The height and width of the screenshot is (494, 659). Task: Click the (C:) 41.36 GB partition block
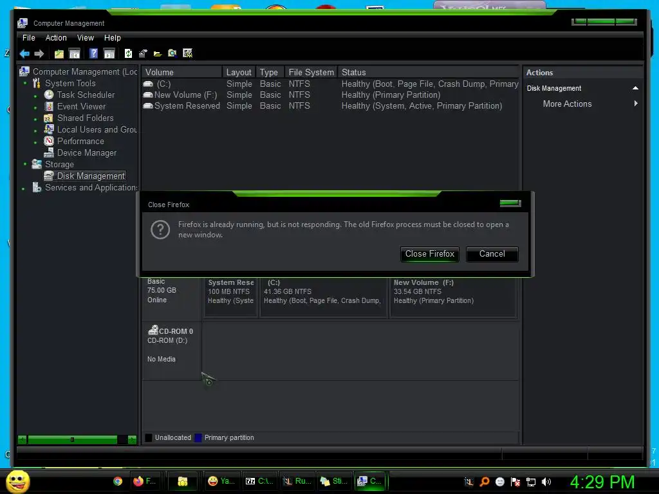[323, 297]
